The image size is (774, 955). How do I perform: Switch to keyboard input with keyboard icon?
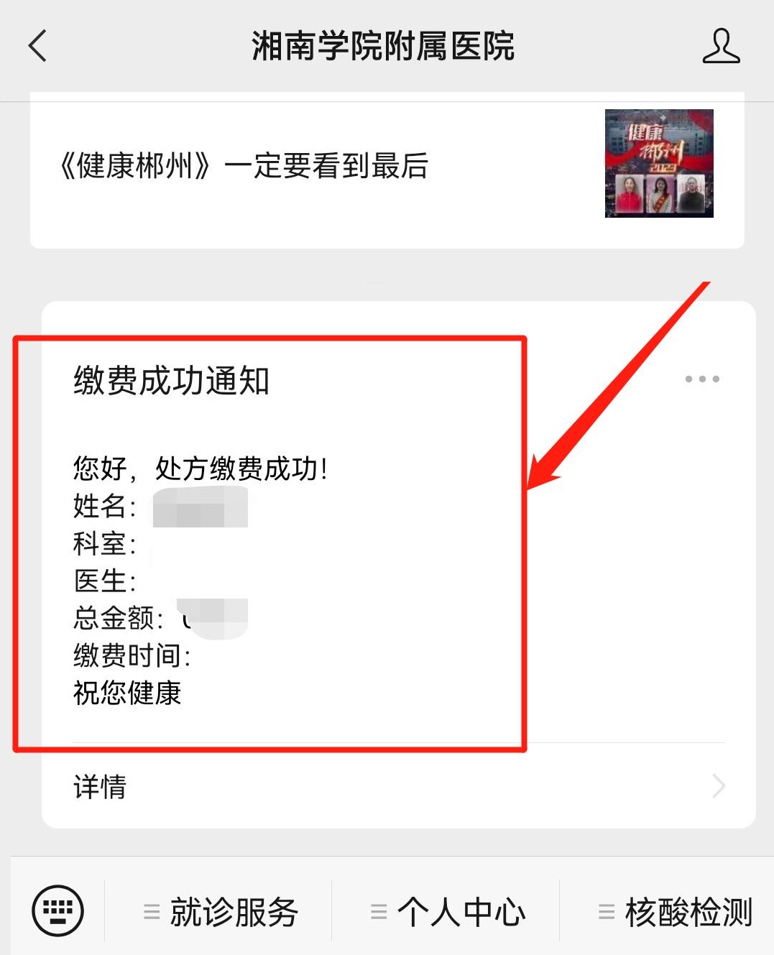(57, 911)
